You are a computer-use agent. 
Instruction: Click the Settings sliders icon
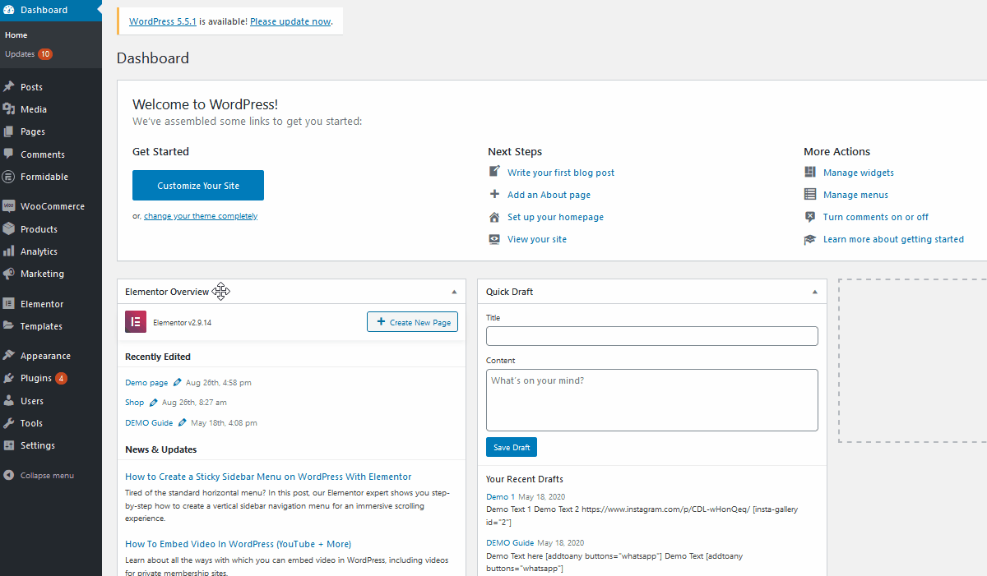click(9, 445)
